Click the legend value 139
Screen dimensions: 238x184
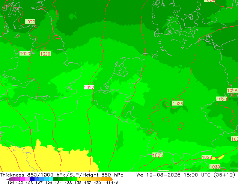tap(97, 182)
